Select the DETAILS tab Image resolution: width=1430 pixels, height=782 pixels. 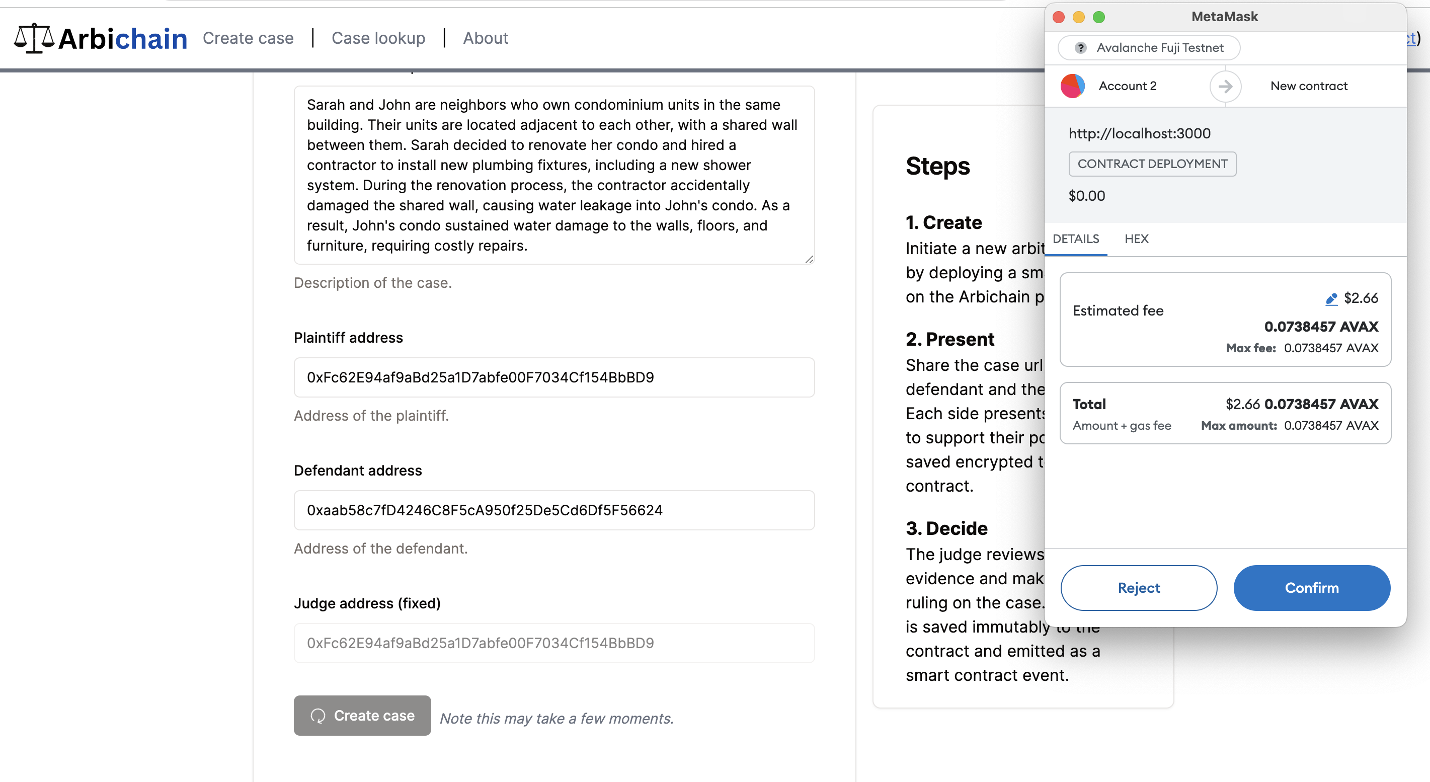coord(1076,239)
